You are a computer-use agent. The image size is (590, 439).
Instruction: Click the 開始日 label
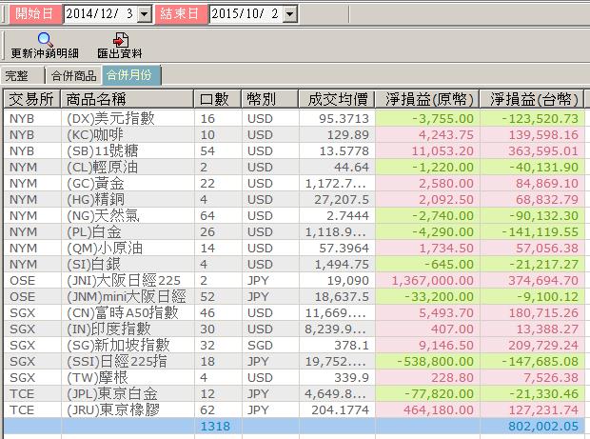click(x=34, y=14)
